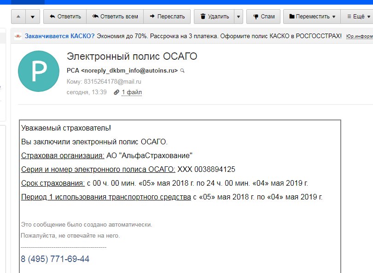Go to next message with down arrow

click(x=33, y=17)
